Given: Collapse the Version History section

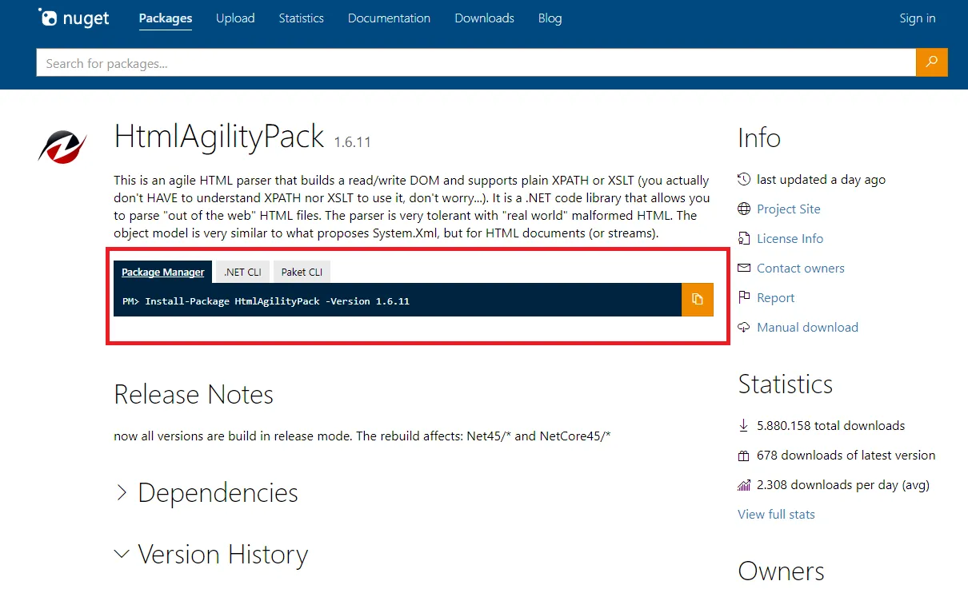Looking at the screenshot, I should (x=211, y=554).
